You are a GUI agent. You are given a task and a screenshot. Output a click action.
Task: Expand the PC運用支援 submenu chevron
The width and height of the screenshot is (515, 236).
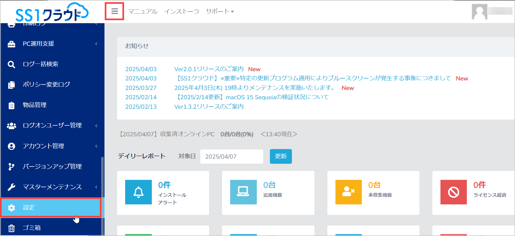click(96, 44)
